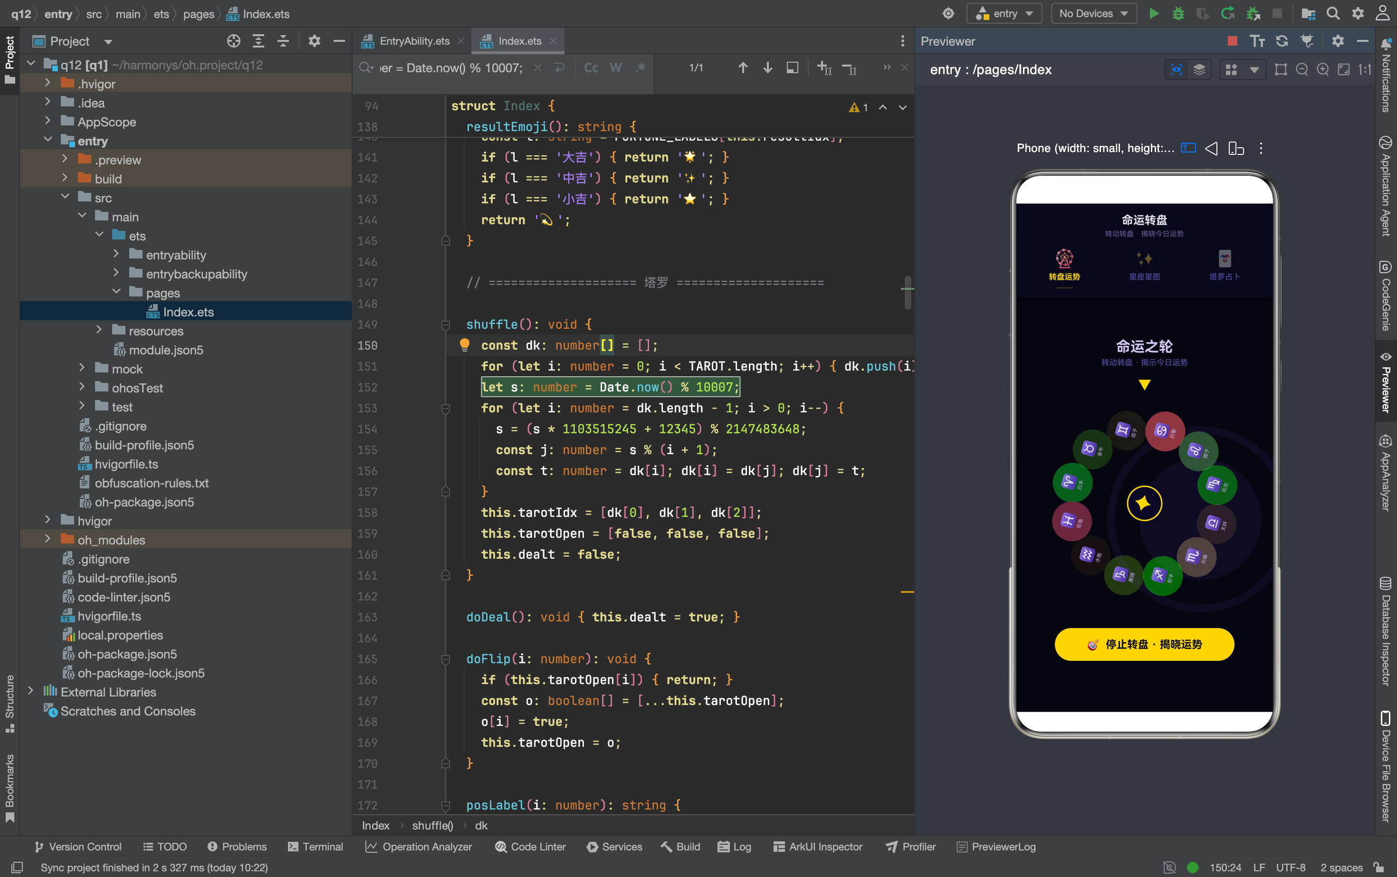1397x877 pixels.
Task: Select the 星座星图 tab in the preview
Action: (x=1144, y=266)
